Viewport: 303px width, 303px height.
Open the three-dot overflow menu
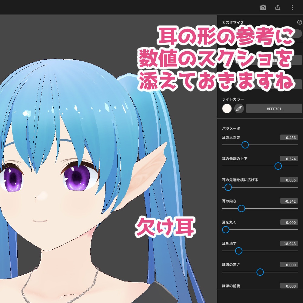click(292, 8)
